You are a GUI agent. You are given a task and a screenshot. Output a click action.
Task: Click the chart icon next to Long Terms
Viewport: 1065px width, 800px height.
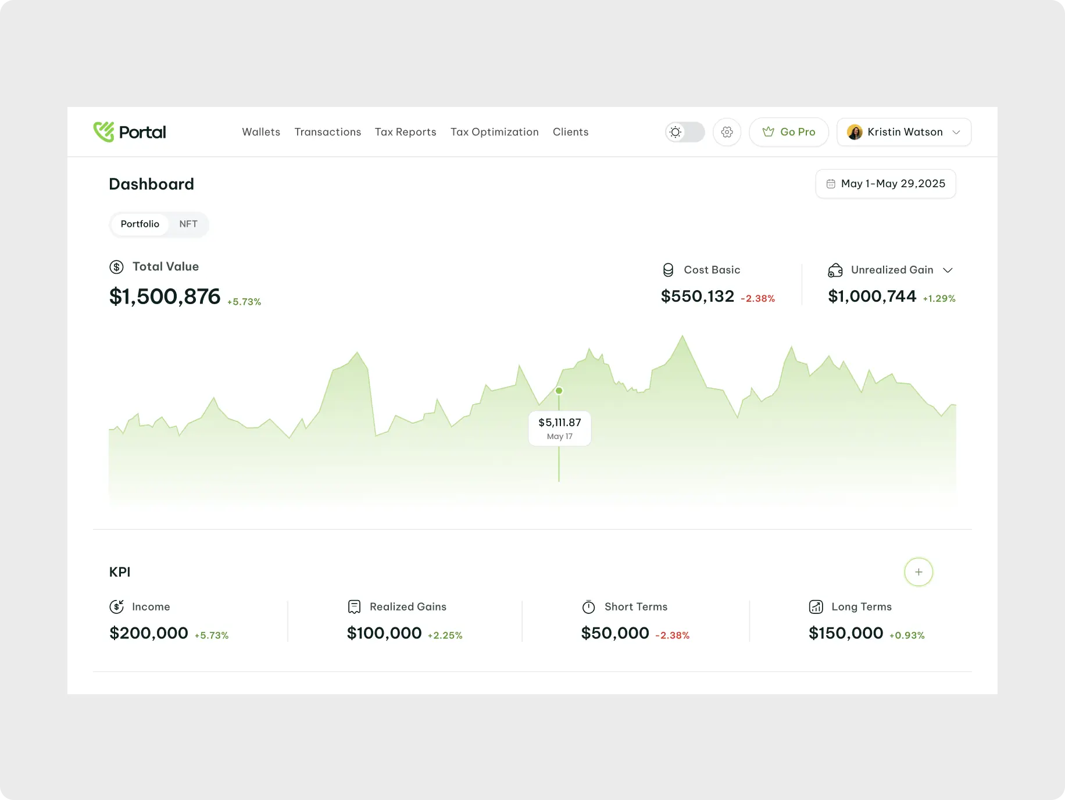(x=816, y=606)
